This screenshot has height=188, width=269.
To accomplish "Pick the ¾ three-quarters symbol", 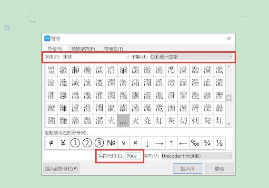I will tap(207, 143).
